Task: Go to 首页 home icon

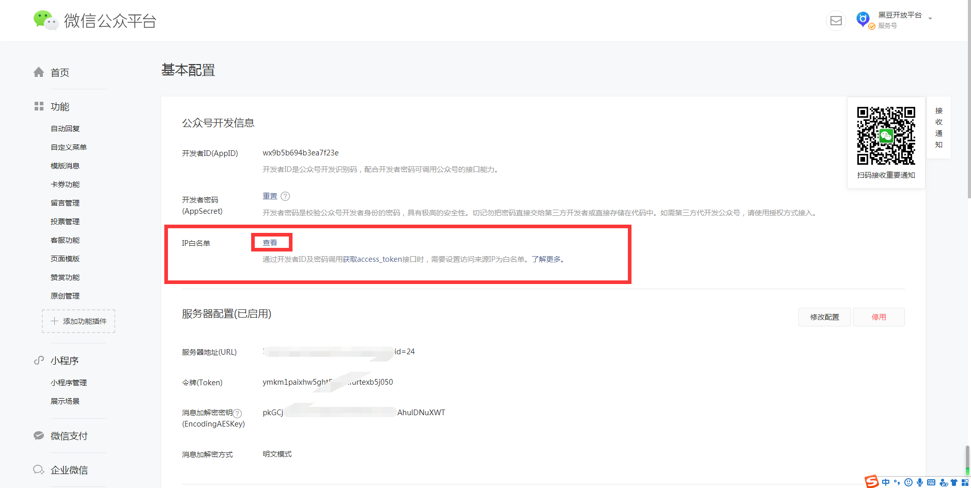Action: (x=39, y=72)
